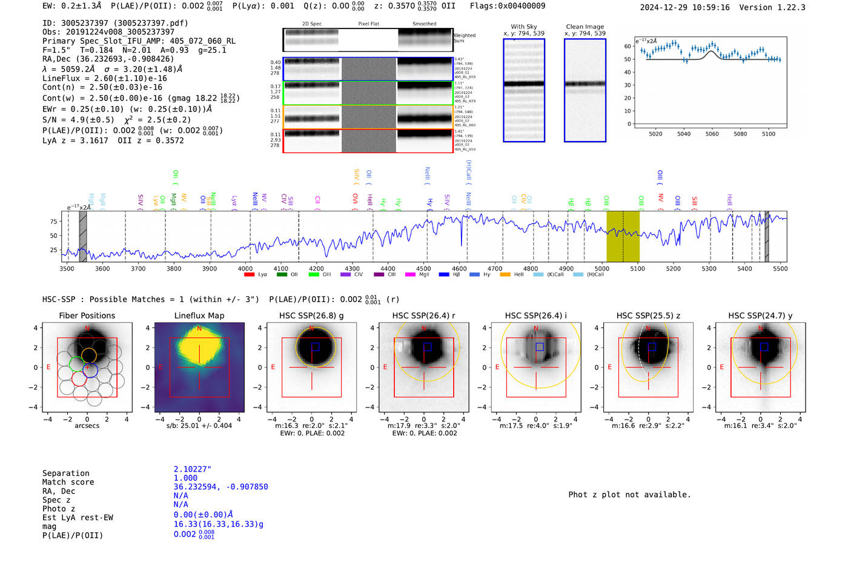This screenshot has width=848, height=577.
Task: Click the Clean Image cutout
Action: [x=585, y=90]
